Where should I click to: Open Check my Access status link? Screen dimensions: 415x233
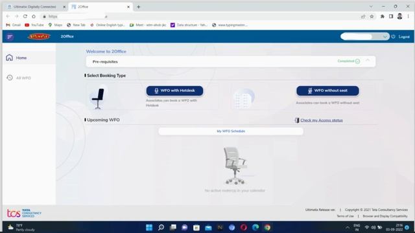pos(322,120)
